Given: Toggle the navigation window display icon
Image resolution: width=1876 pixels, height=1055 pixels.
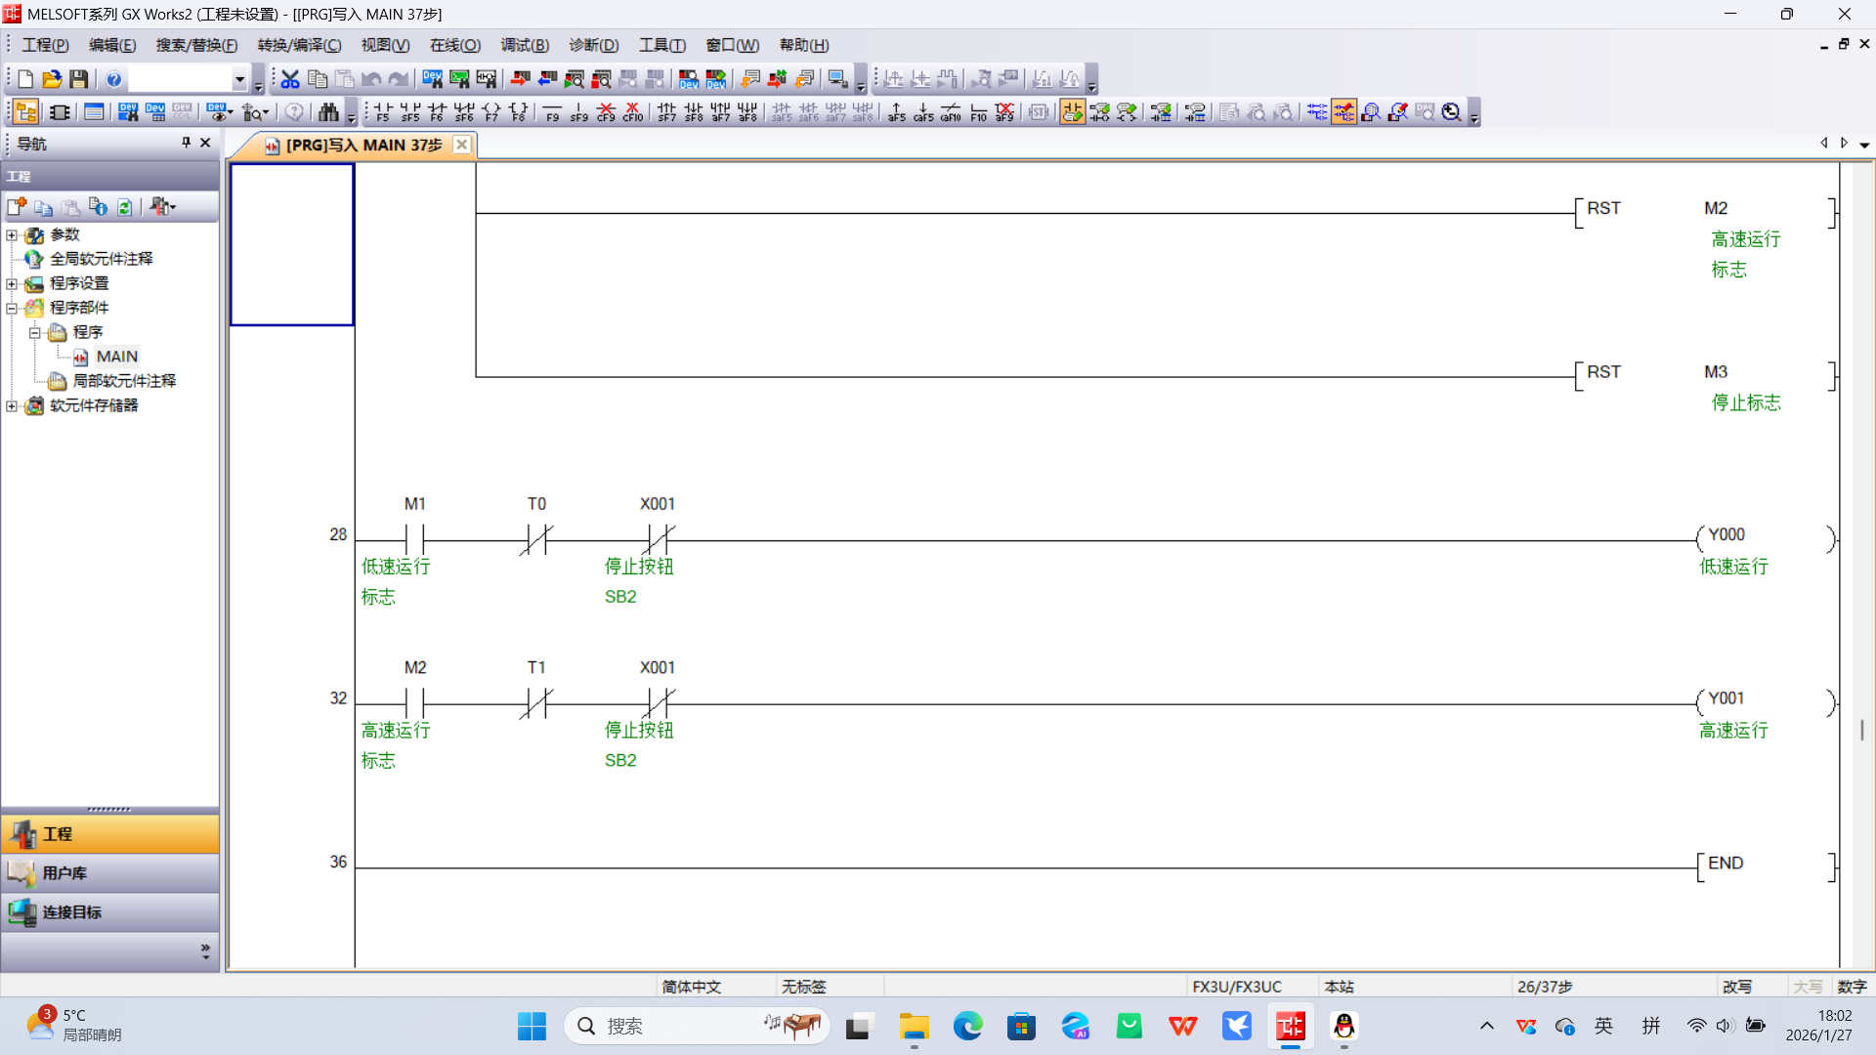Looking at the screenshot, I should 26,112.
